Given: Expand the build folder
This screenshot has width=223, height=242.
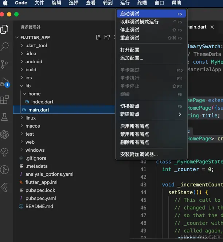Looking at the screenshot, I should click(x=22, y=69).
